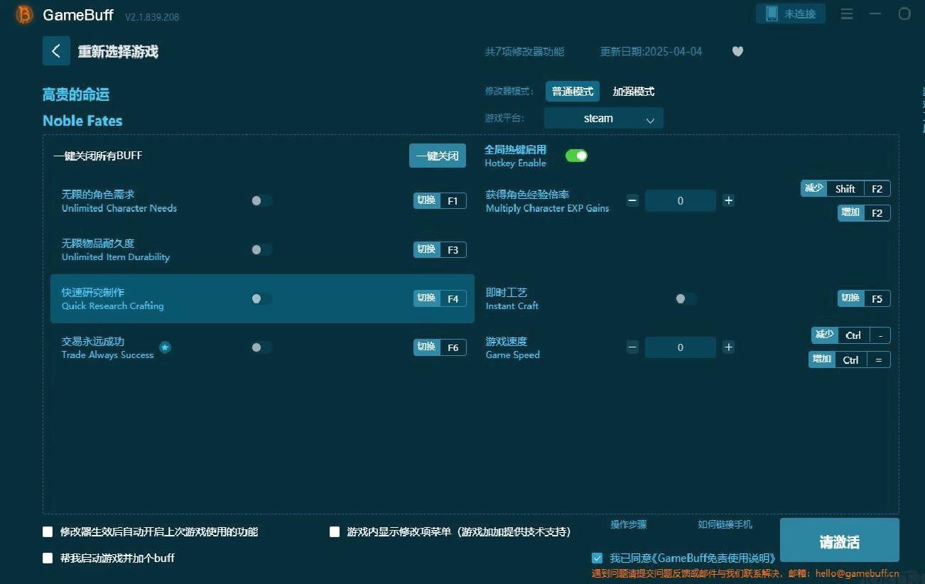Click 重新选择游戏 header text
Screen dimensions: 925x584
pyautogui.click(x=118, y=51)
